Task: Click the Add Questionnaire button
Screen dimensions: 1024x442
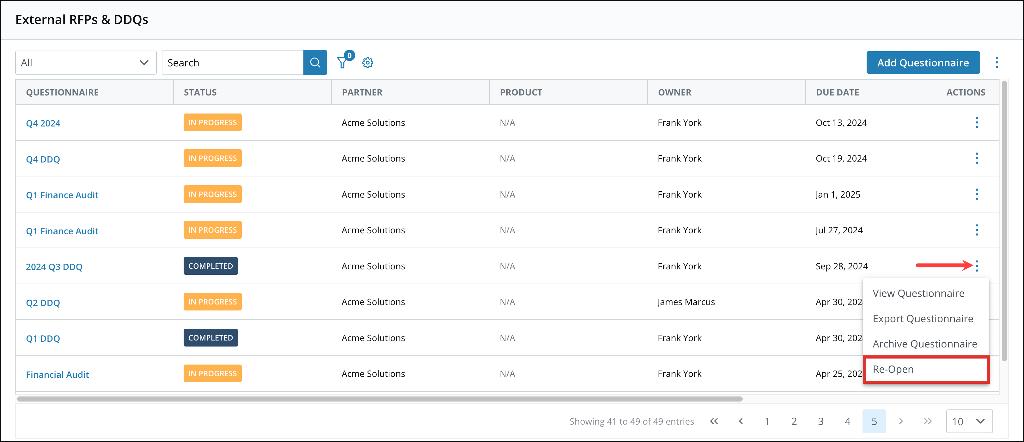Action: pos(923,63)
